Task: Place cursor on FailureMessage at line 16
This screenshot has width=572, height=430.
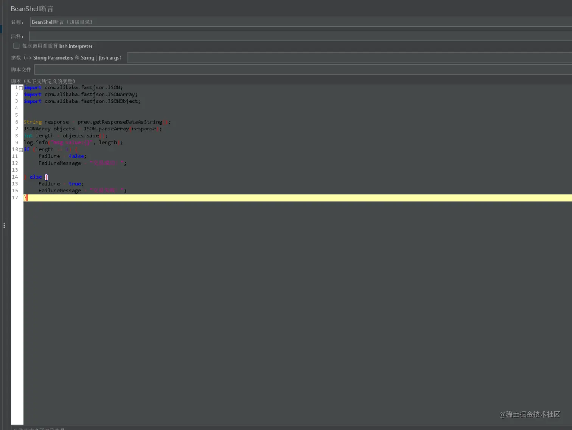Action: 60,191
